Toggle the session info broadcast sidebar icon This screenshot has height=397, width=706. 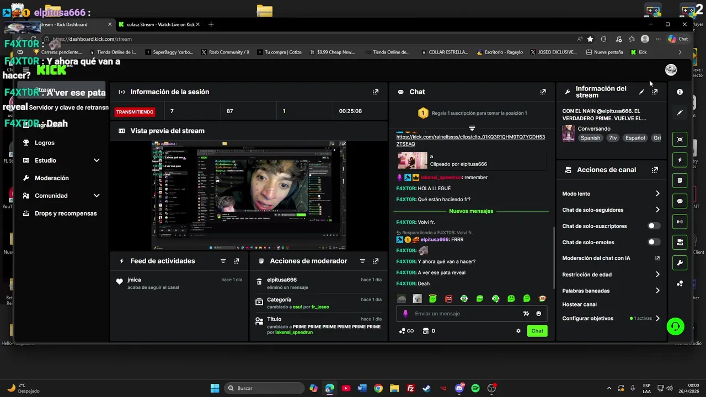pos(680,222)
